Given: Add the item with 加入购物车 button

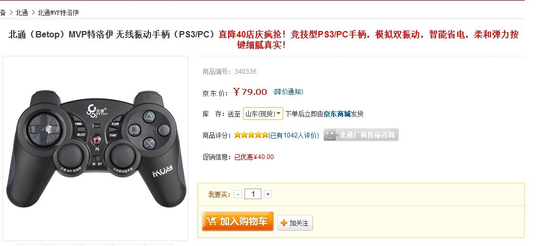Looking at the screenshot, I should click(x=238, y=221).
